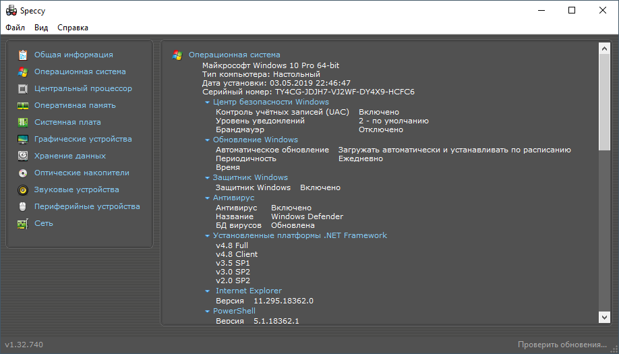
Task: Open the Файл menu
Action: click(15, 28)
